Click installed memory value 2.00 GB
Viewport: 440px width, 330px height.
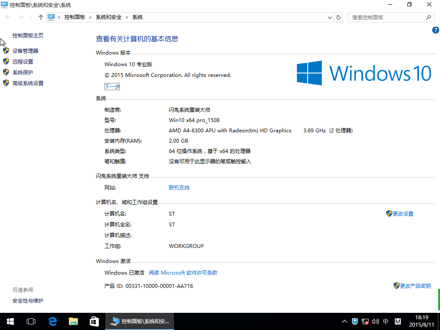tap(178, 141)
